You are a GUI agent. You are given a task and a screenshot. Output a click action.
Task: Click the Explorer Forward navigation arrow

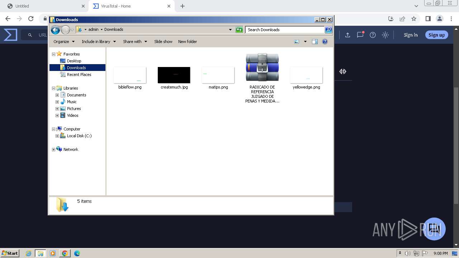(65, 30)
